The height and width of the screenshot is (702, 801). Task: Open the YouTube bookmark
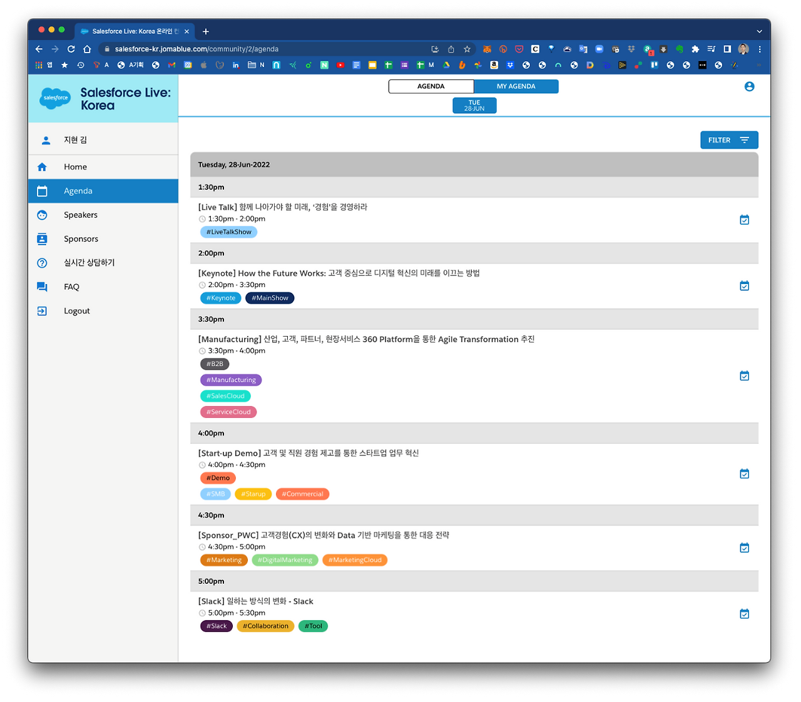pos(340,65)
